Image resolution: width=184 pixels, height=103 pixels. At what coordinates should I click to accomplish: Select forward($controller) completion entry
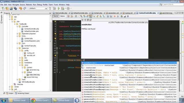(x=129, y=92)
